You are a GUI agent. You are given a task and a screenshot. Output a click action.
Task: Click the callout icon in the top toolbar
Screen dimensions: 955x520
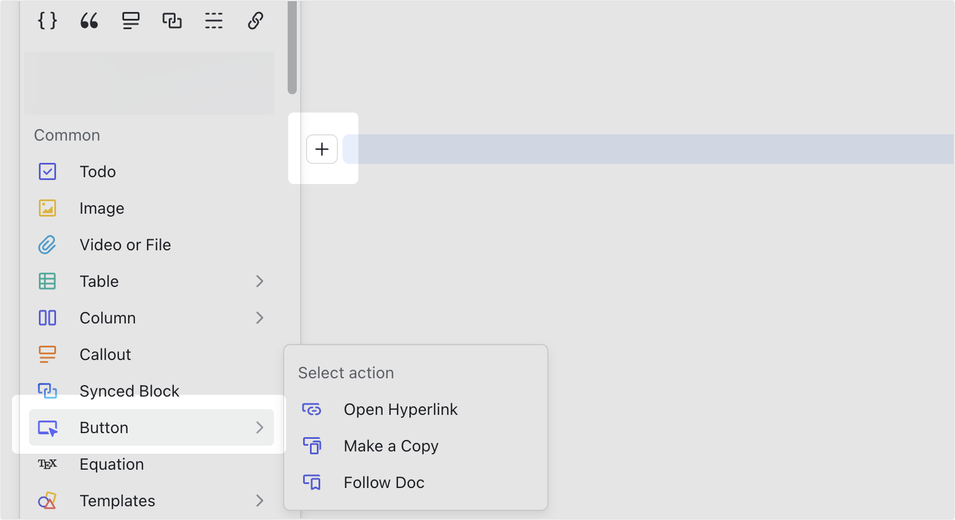click(x=131, y=21)
